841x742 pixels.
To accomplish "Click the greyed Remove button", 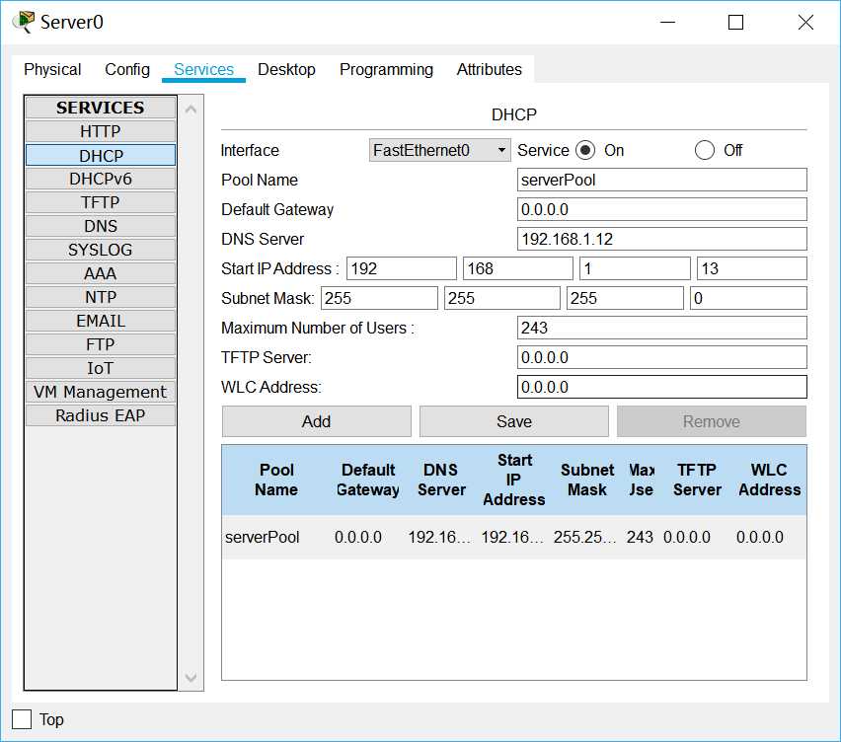I will [712, 421].
